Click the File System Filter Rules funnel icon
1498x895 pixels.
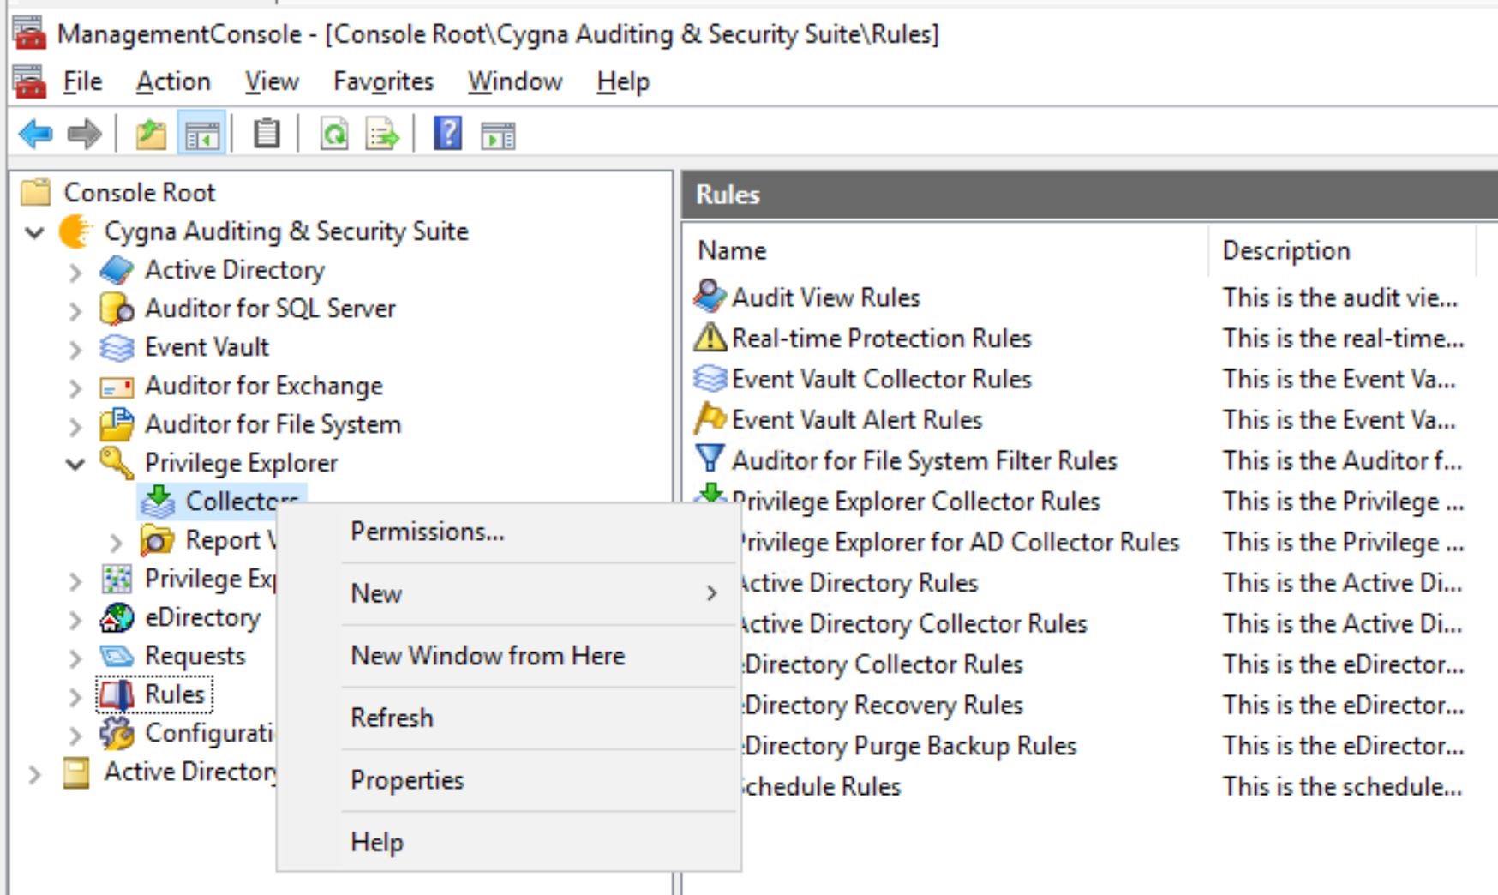click(x=710, y=460)
